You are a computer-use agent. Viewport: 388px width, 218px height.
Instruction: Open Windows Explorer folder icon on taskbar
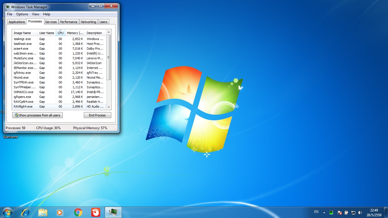point(43,212)
